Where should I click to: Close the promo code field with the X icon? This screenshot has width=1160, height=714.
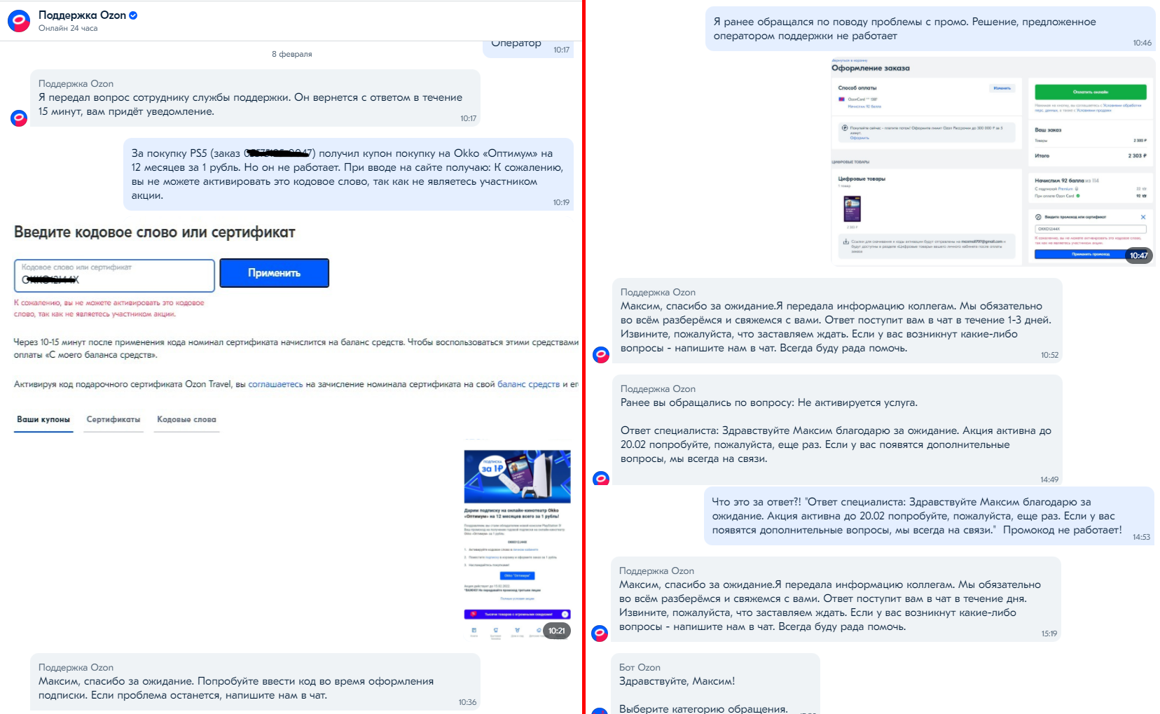pos(1143,217)
